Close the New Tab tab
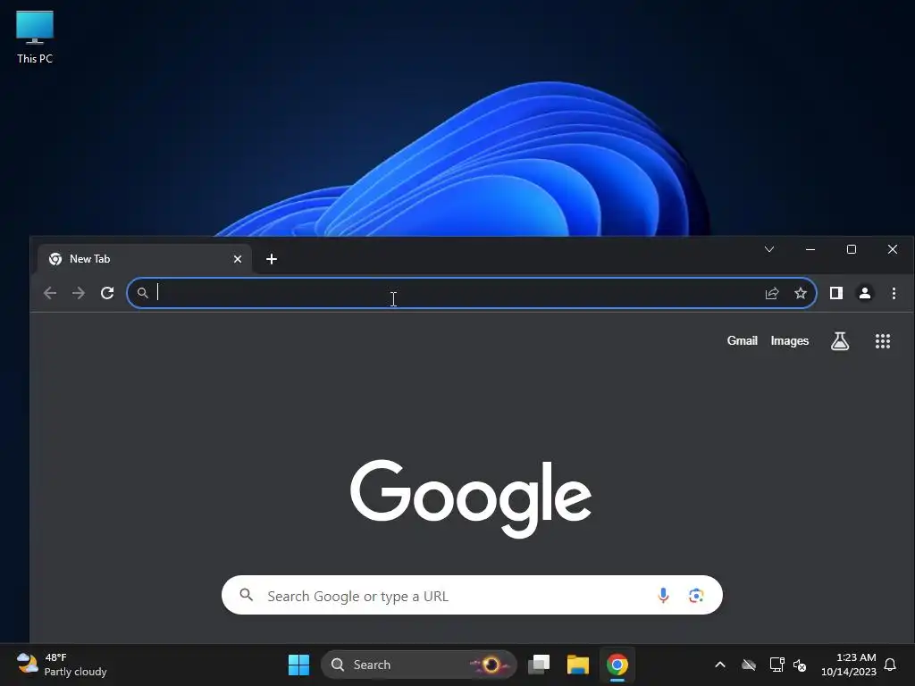 (x=238, y=259)
